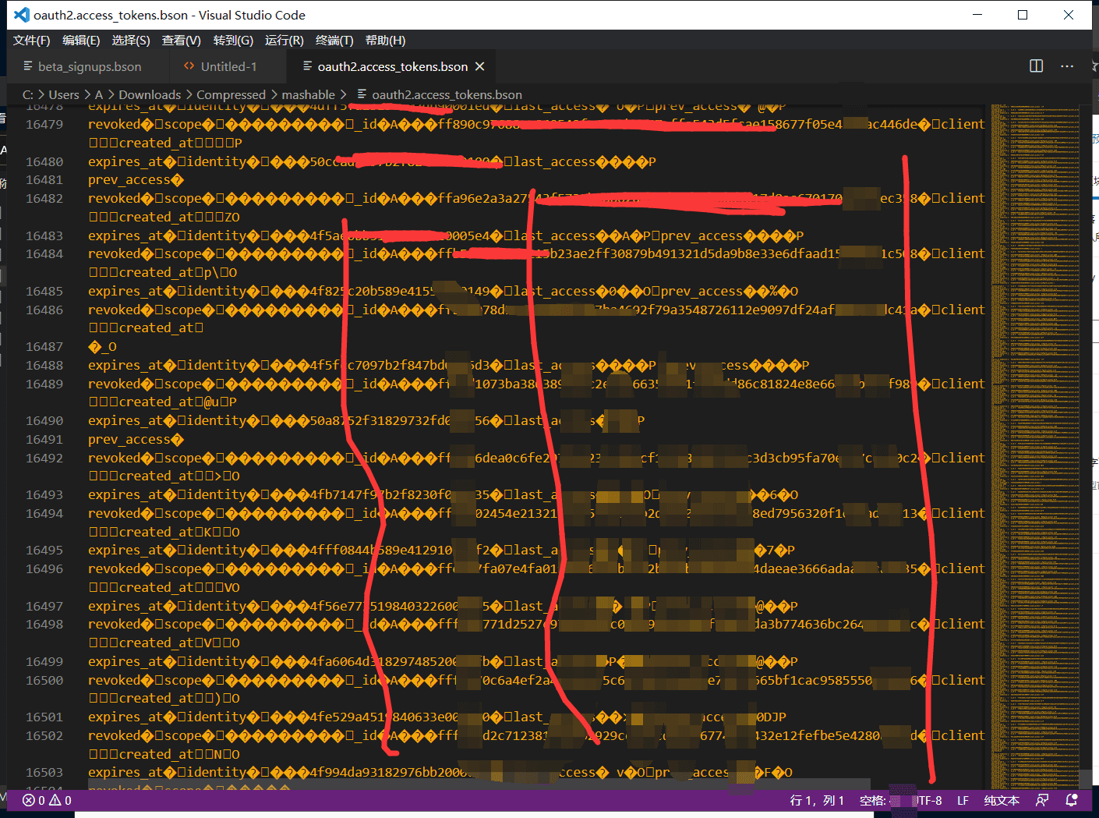
Task: Click line number 16490 in the gutter
Action: [44, 421]
